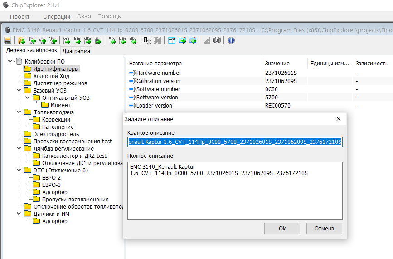Click the add 1D calibration icon

click(32, 40)
